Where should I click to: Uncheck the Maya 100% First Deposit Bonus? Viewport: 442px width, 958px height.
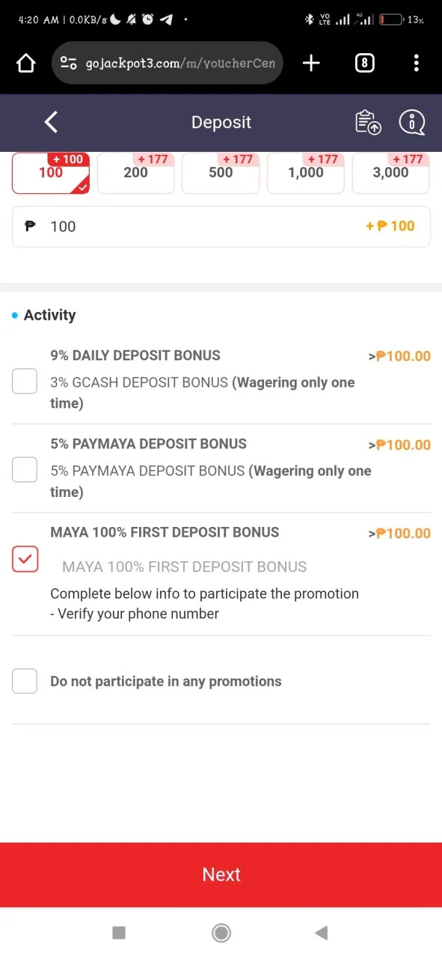(25, 559)
